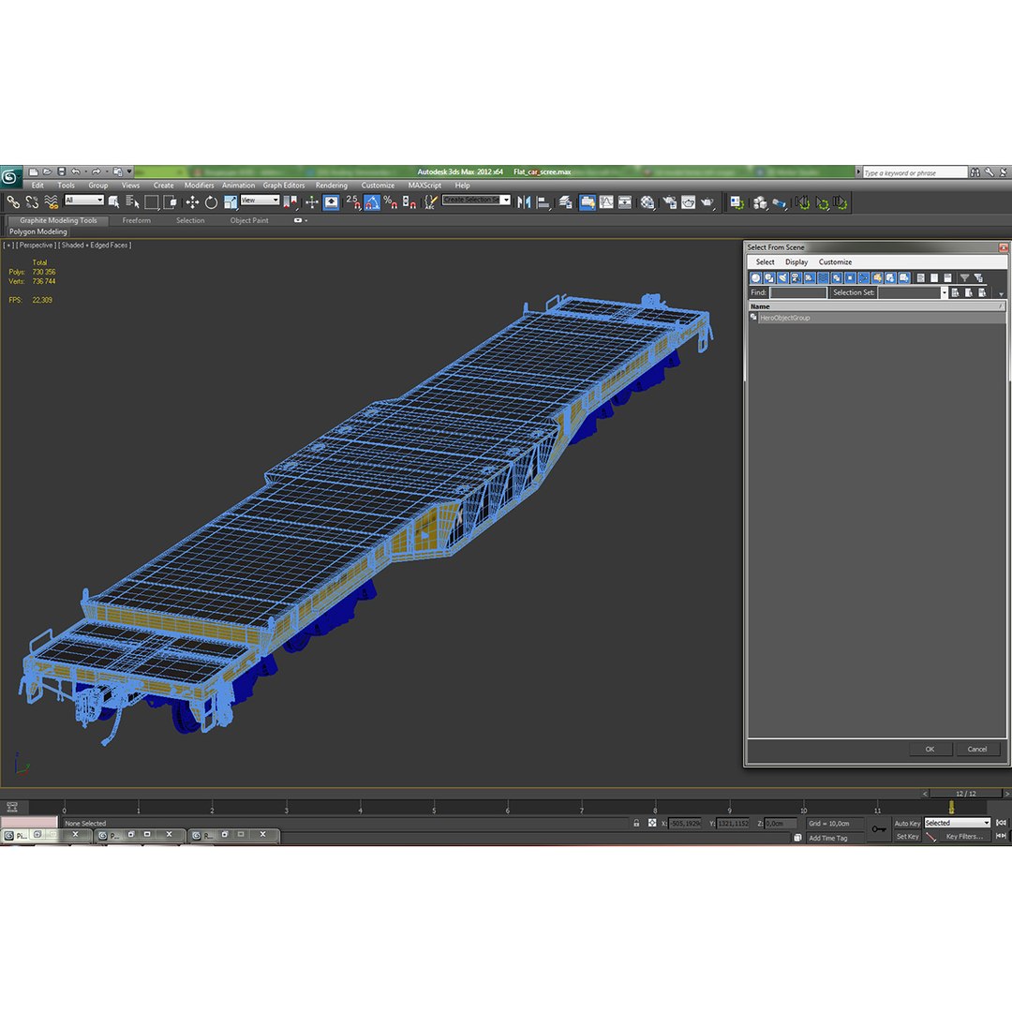Open the Schematic View icon
Image resolution: width=1012 pixels, height=1012 pixels.
click(625, 202)
